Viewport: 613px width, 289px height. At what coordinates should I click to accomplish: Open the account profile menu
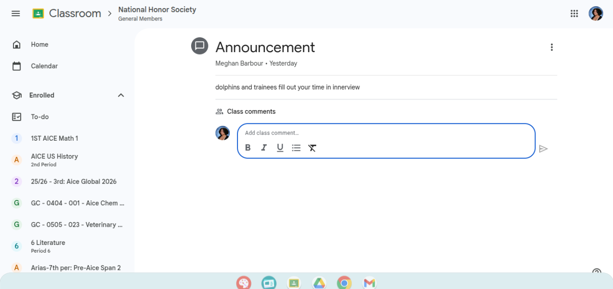tap(596, 13)
